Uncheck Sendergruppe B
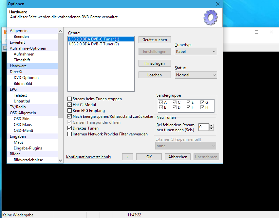This screenshot has width=279, height=218. click(x=161, y=107)
